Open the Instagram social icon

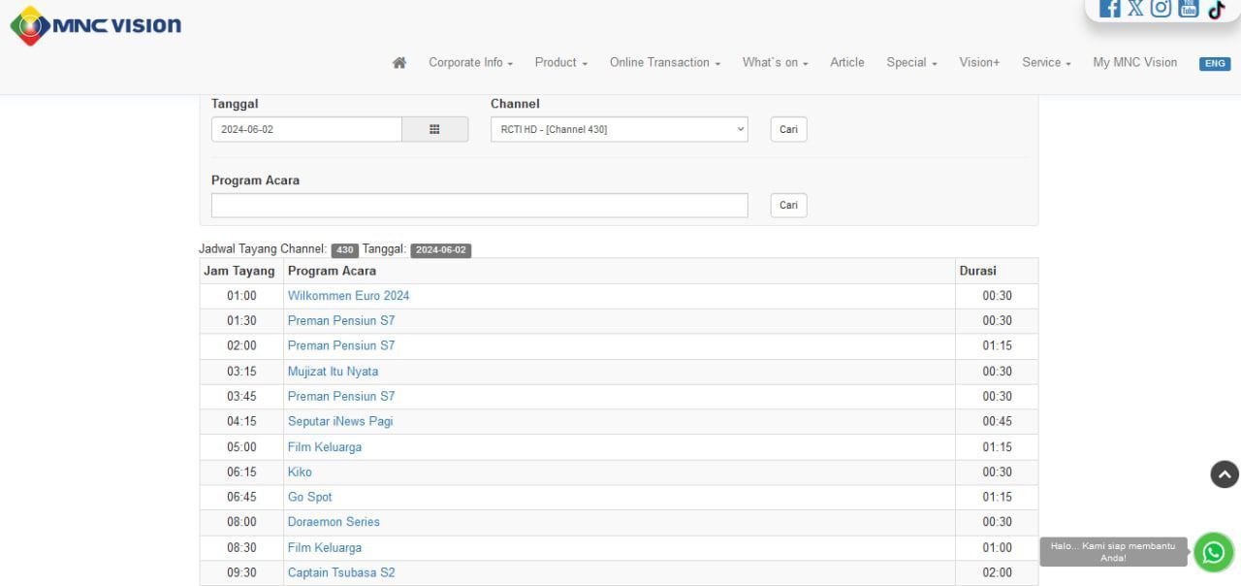coord(1162,8)
